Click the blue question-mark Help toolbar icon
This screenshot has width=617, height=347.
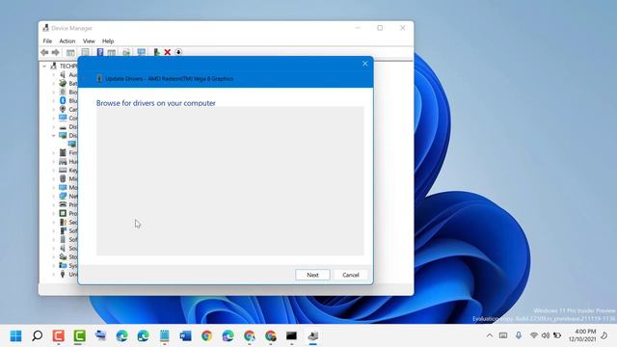(x=100, y=52)
